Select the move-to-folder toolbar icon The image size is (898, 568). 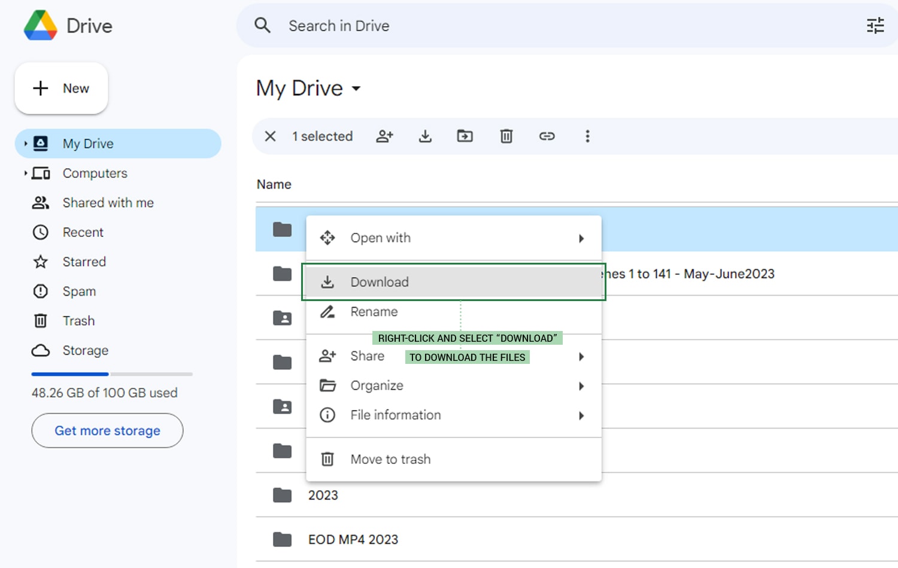click(465, 136)
